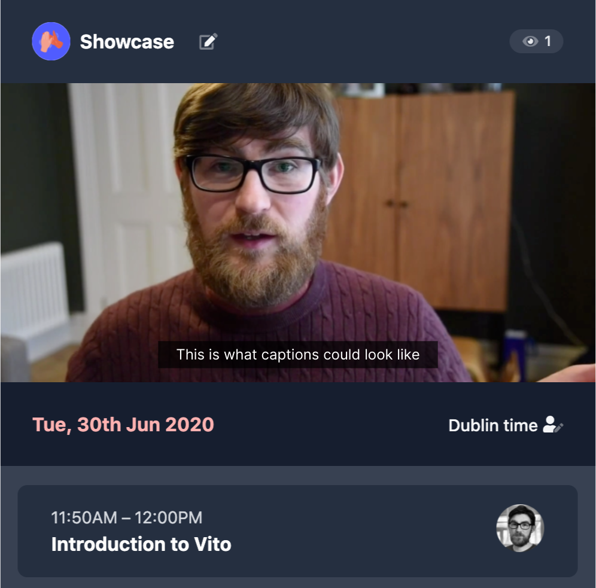View the speaker's round avatar photo

[520, 528]
